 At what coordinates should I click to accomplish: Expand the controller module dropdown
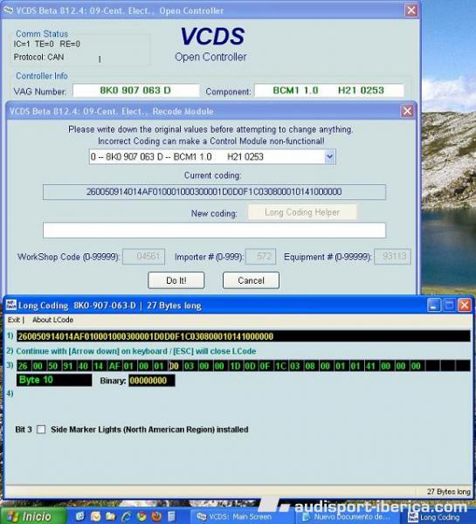click(x=329, y=156)
